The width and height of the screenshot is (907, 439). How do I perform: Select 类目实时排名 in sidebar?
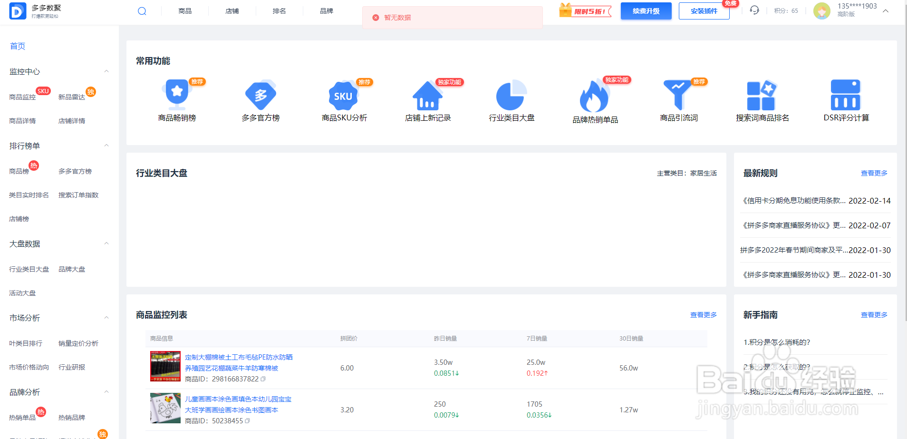(x=29, y=195)
